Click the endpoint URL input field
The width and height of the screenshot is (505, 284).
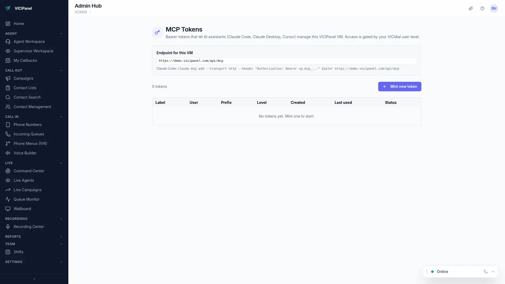click(x=286, y=61)
